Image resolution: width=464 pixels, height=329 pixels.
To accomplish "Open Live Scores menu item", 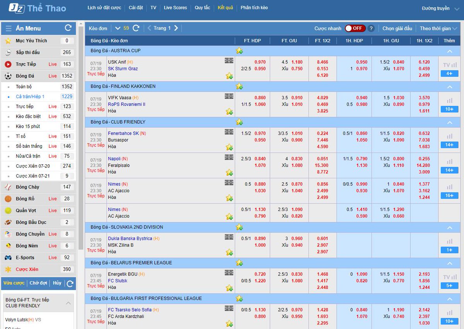I will point(176,8).
